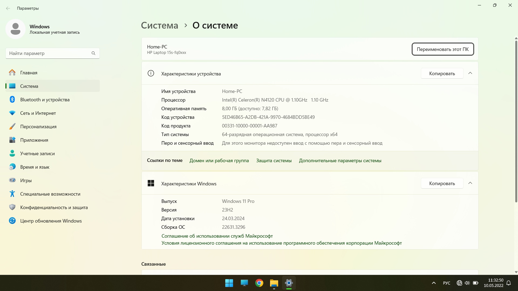This screenshot has height=291, width=518.
Task: Click Система in the breadcrumb
Action: pyautogui.click(x=159, y=25)
